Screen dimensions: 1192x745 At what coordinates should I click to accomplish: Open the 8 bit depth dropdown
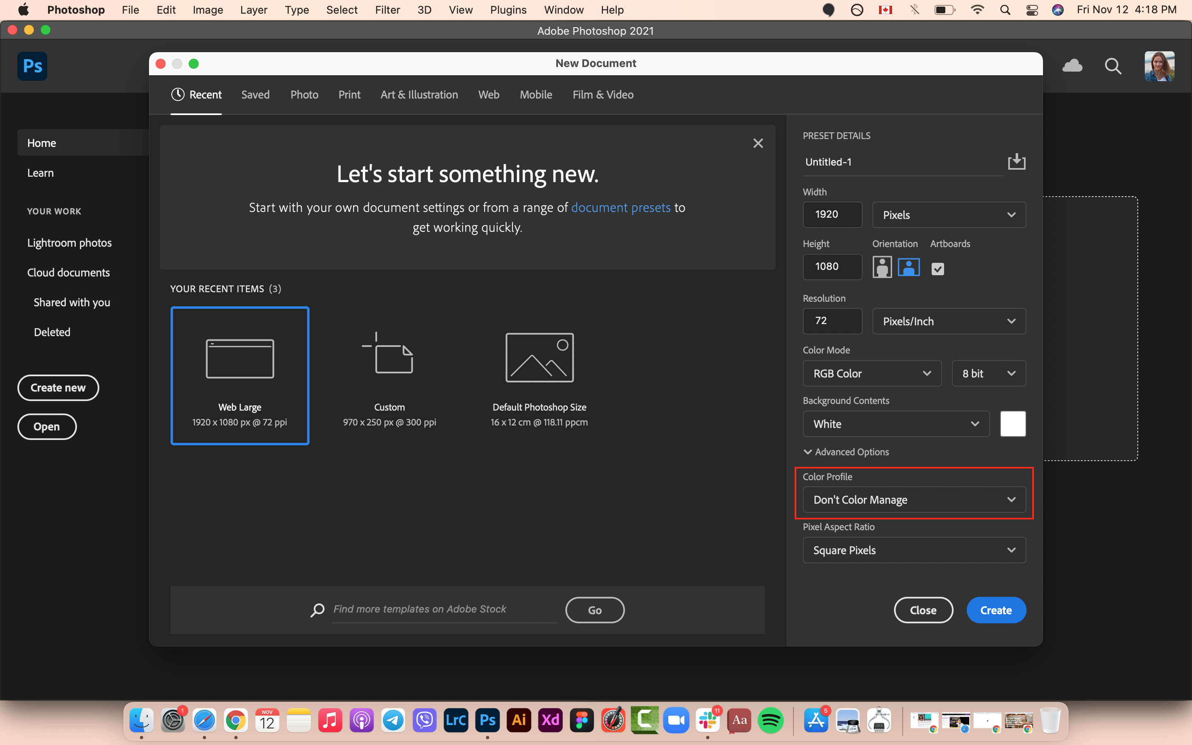(x=988, y=373)
